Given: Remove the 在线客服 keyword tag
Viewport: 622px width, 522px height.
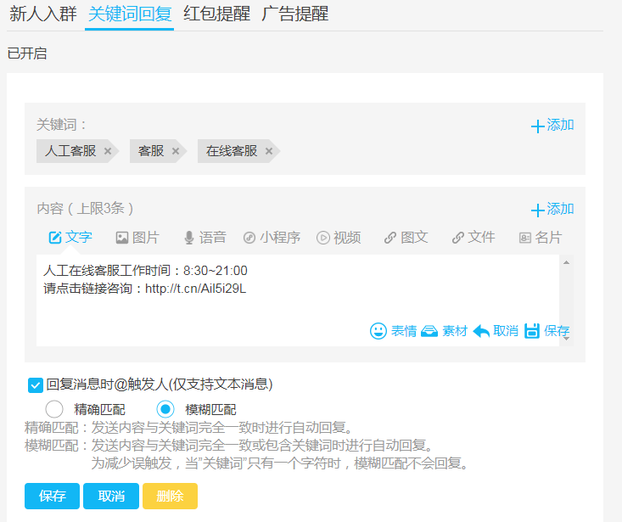Looking at the screenshot, I should pos(269,151).
